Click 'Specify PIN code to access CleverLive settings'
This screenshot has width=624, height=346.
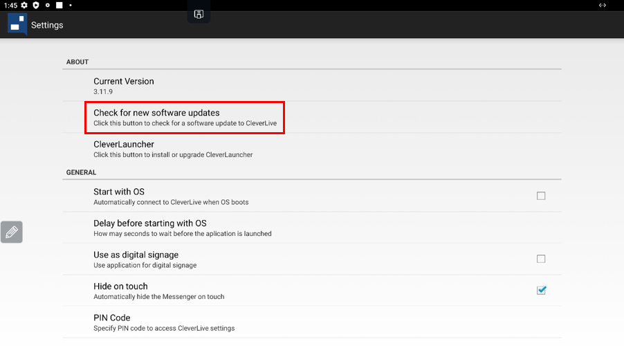tap(164, 328)
